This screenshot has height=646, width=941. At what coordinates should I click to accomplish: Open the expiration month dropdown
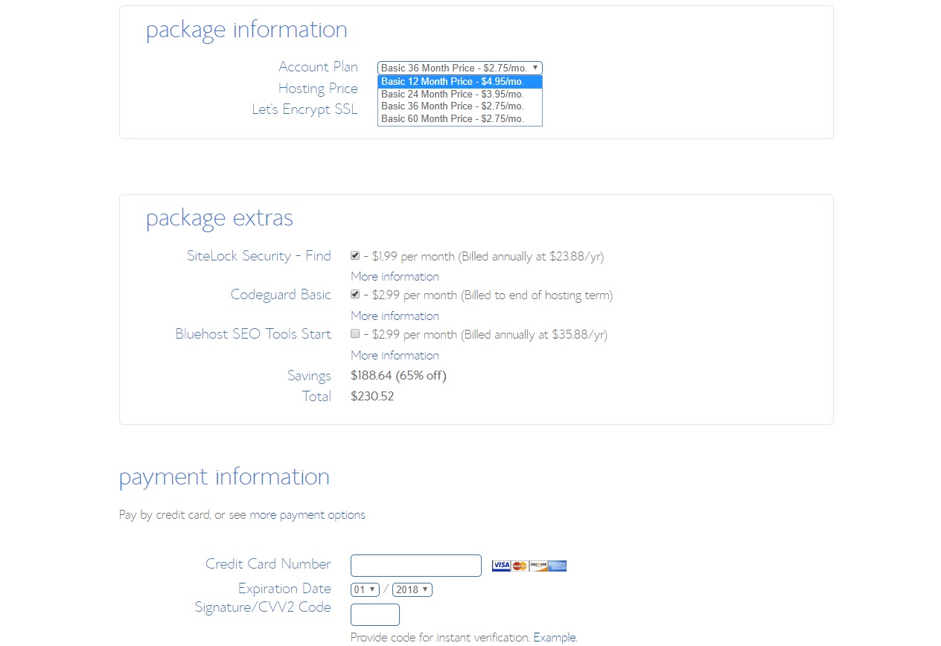click(x=365, y=589)
